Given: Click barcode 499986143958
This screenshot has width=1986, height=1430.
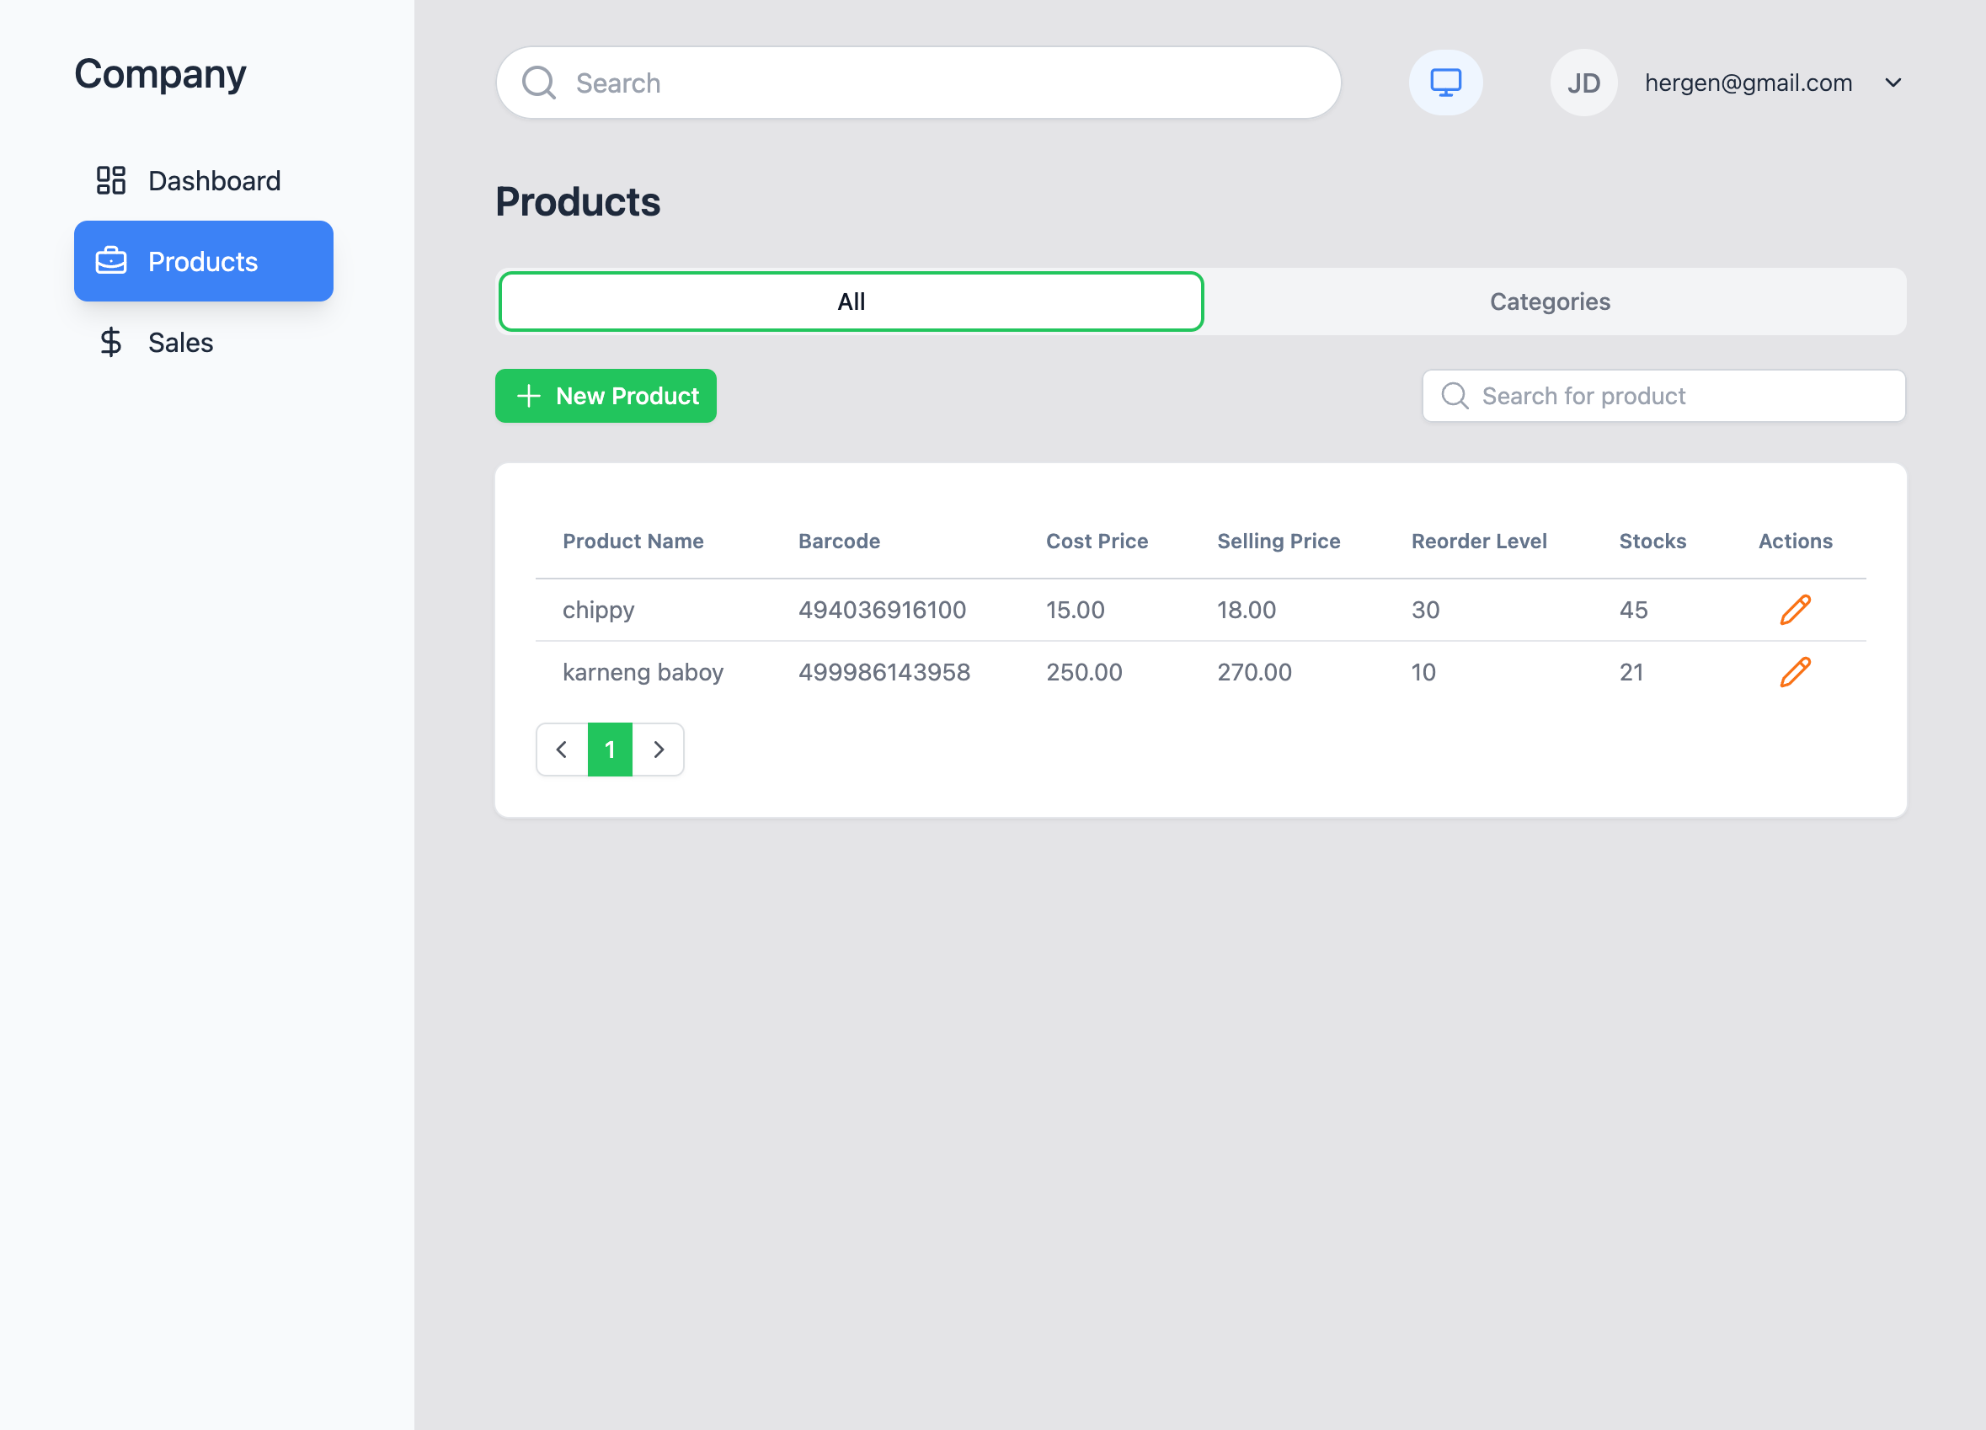Looking at the screenshot, I should (884, 672).
